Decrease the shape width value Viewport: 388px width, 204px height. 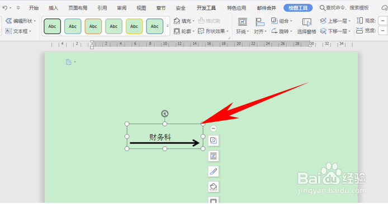[x=383, y=31]
